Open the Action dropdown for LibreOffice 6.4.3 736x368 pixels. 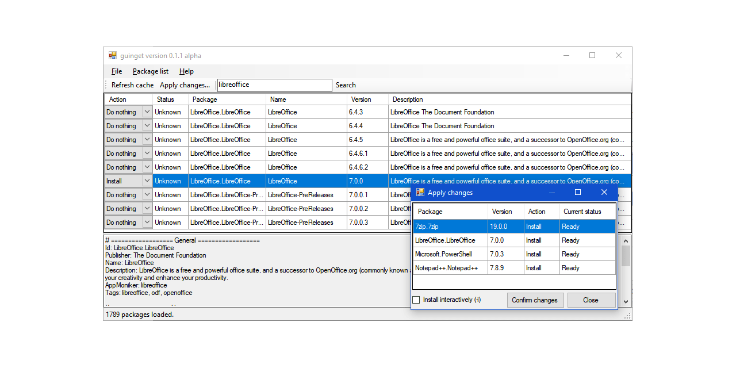click(147, 112)
